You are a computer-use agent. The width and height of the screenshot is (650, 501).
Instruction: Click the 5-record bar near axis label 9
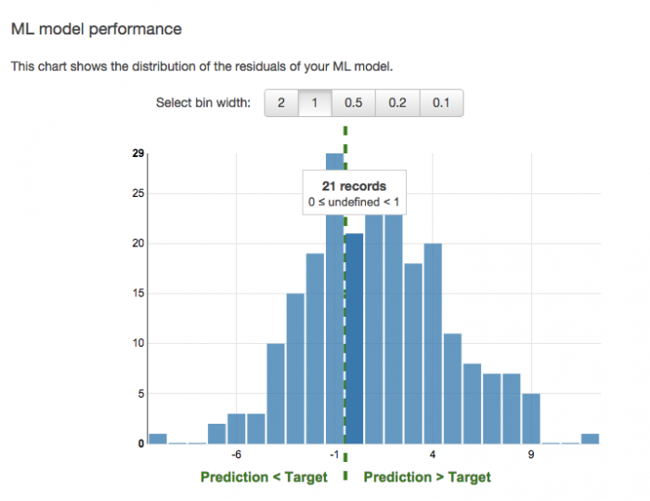(x=531, y=418)
